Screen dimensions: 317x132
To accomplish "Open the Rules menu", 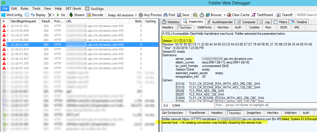I will coord(25,9).
